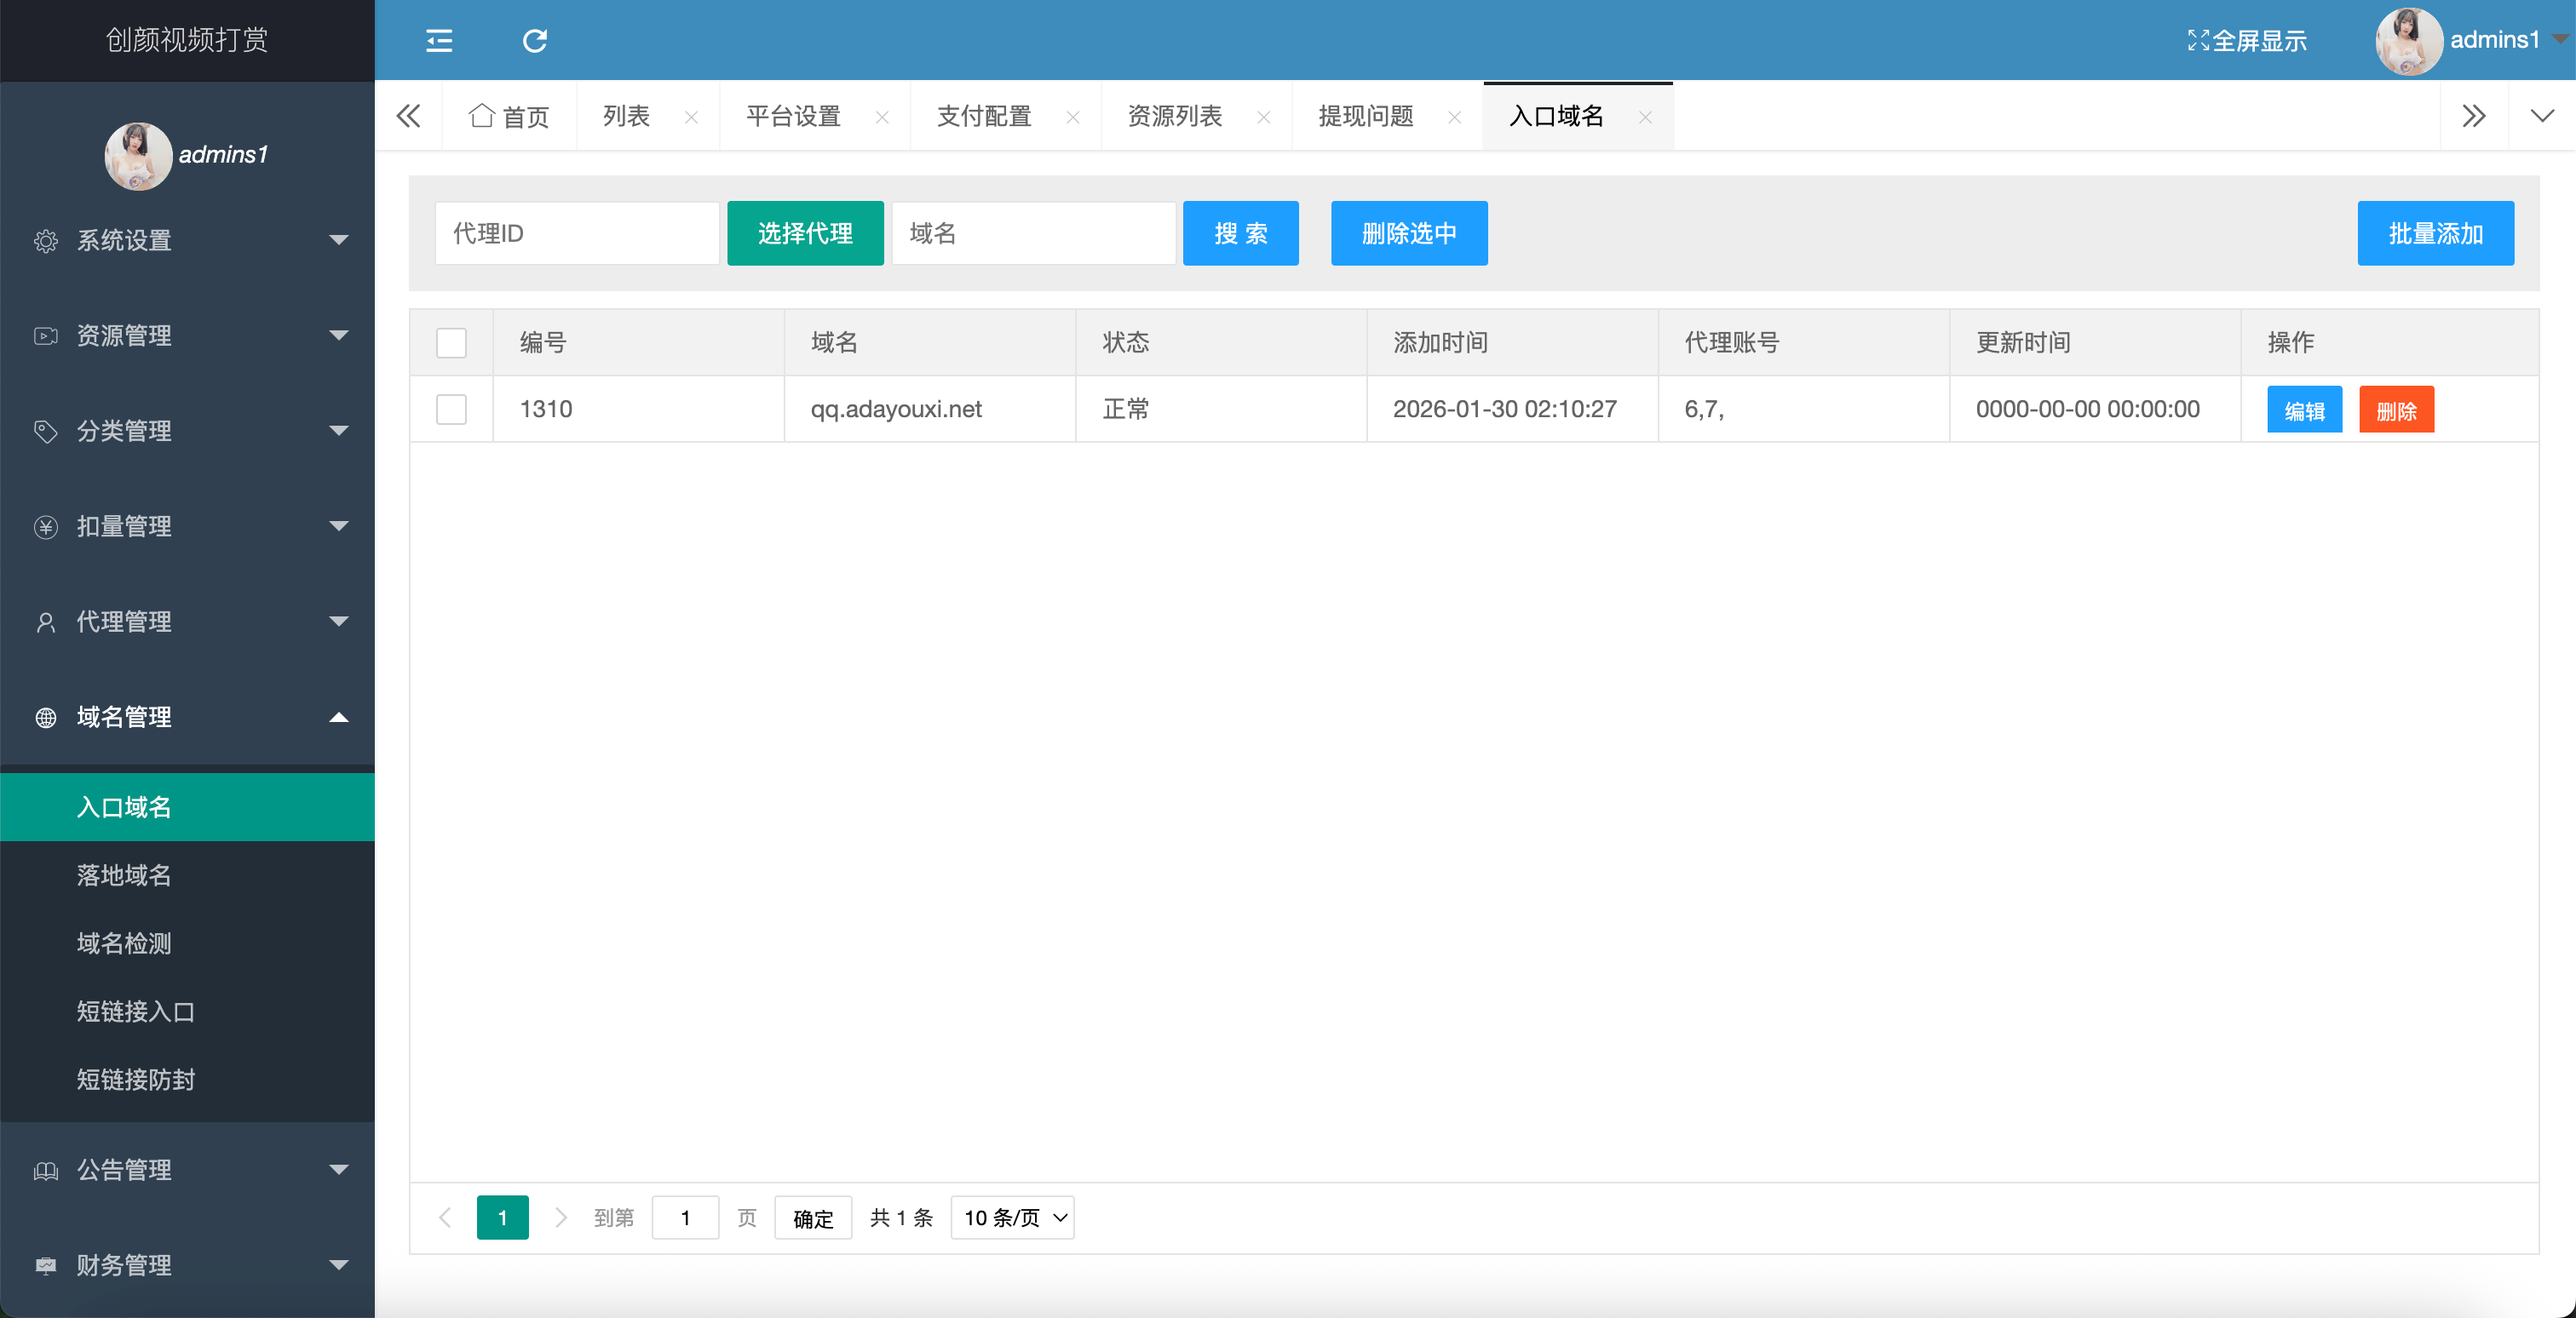Close the 资源列表 tab with its X
This screenshot has width=2576, height=1318.
click(x=1264, y=117)
